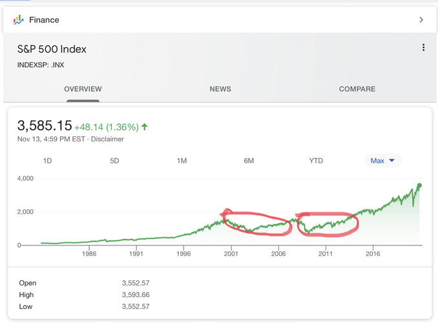
Task: Click the Low row label
Action: 26,306
